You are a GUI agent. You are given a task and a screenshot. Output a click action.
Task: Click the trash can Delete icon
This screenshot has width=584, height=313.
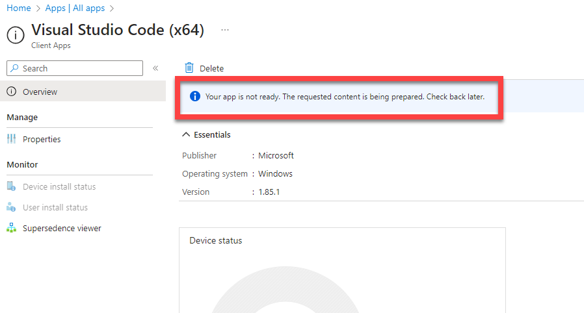pyautogui.click(x=189, y=68)
